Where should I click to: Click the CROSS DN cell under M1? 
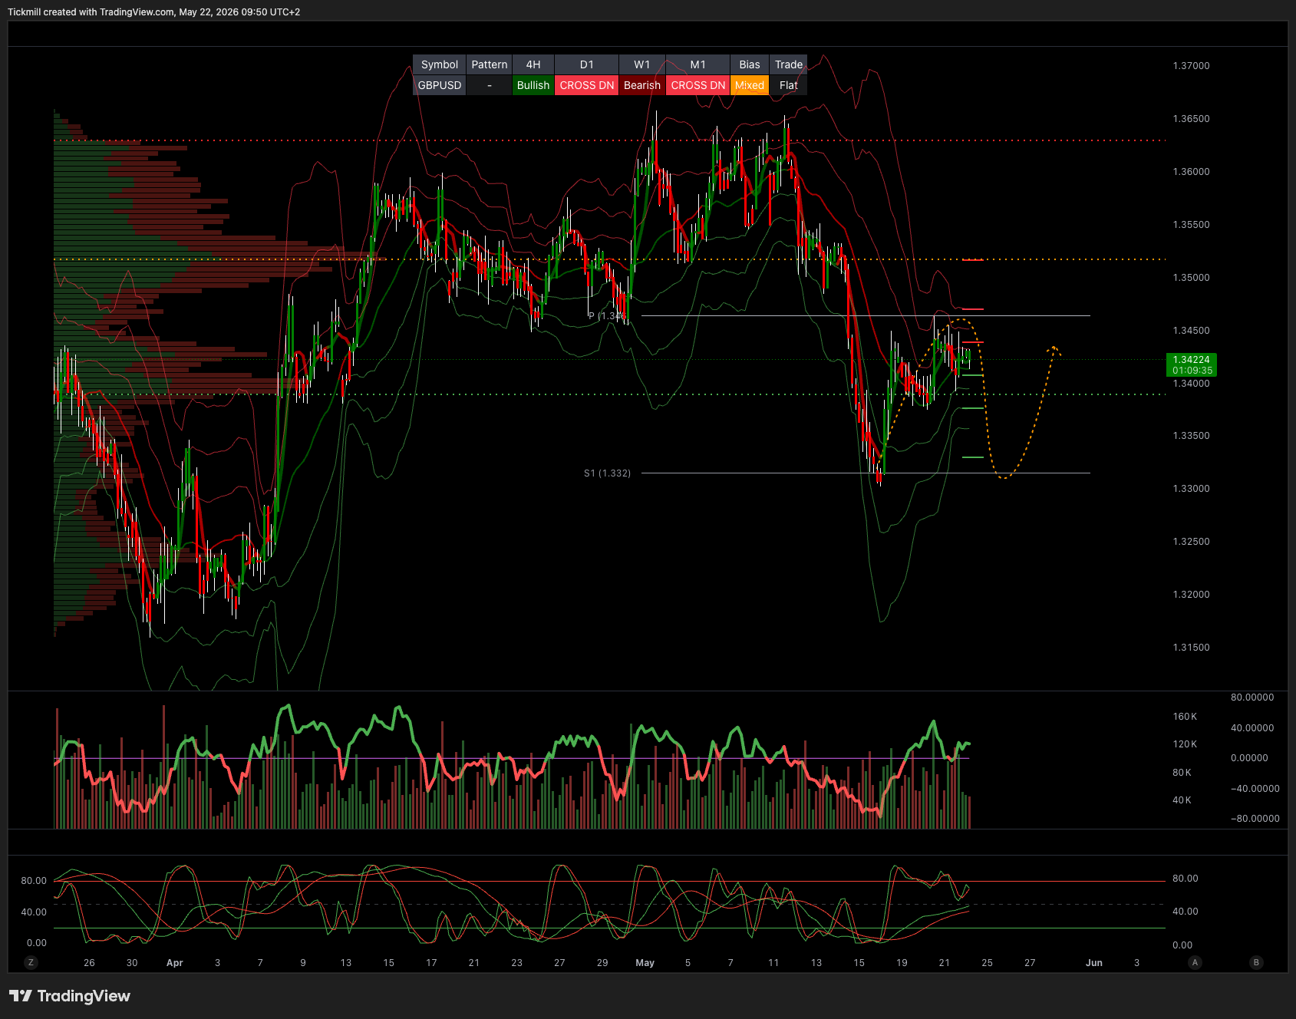pyautogui.click(x=698, y=85)
